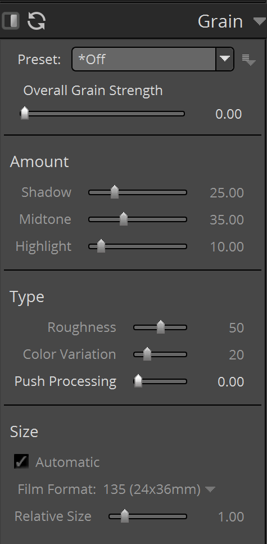Click the Push Processing slider handle
The height and width of the screenshot is (544, 267).
(138, 381)
